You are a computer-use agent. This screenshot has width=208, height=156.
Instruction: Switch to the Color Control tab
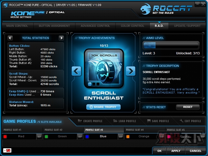132,26
